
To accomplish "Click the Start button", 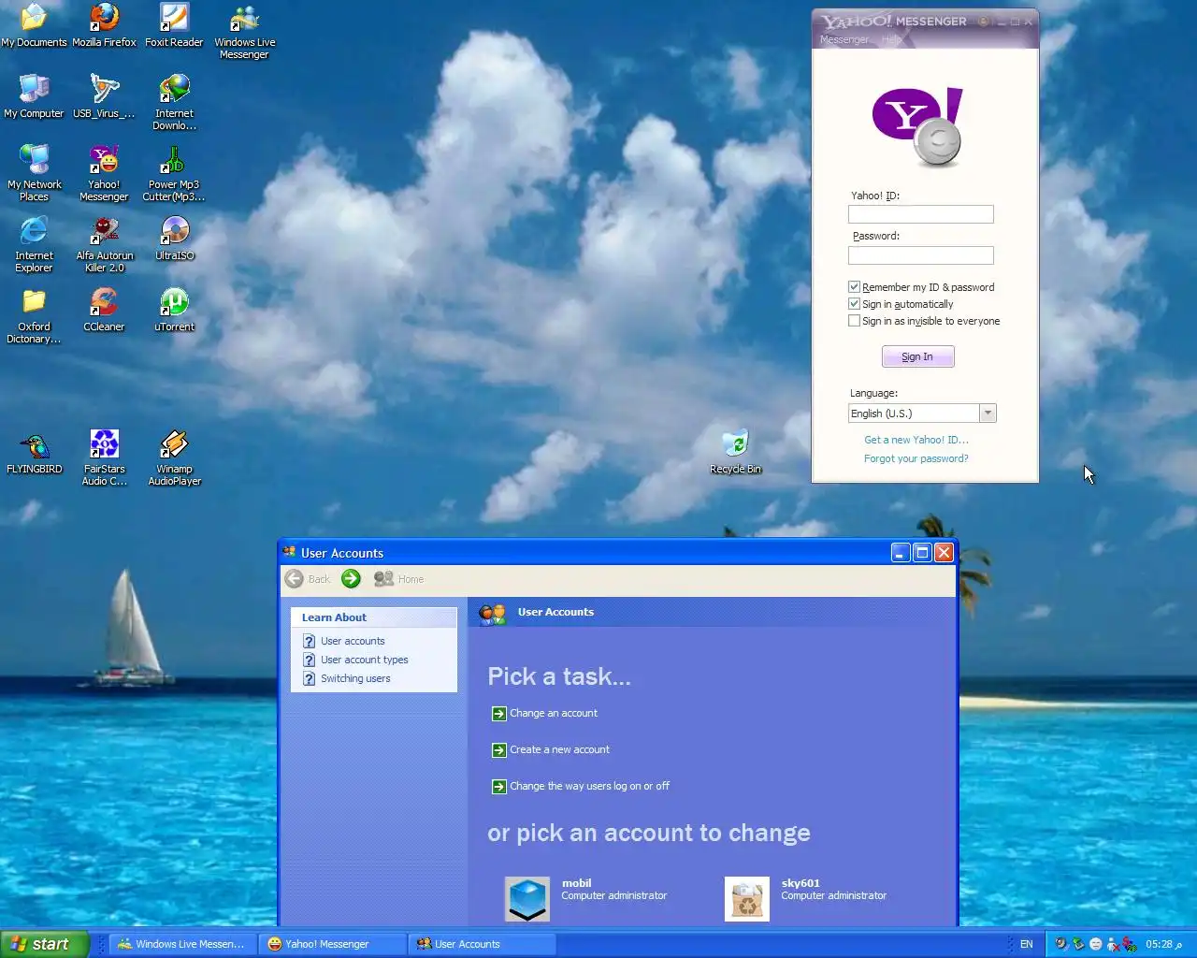I will coord(44,944).
